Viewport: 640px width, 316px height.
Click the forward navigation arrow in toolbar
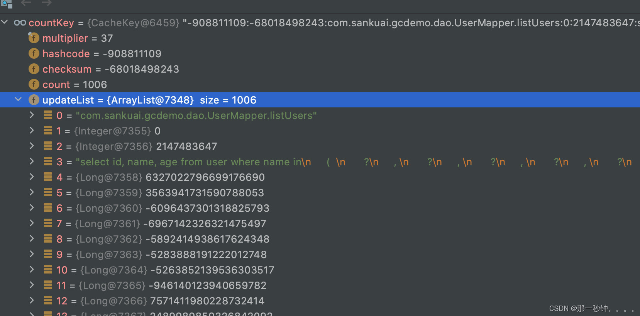click(x=46, y=3)
